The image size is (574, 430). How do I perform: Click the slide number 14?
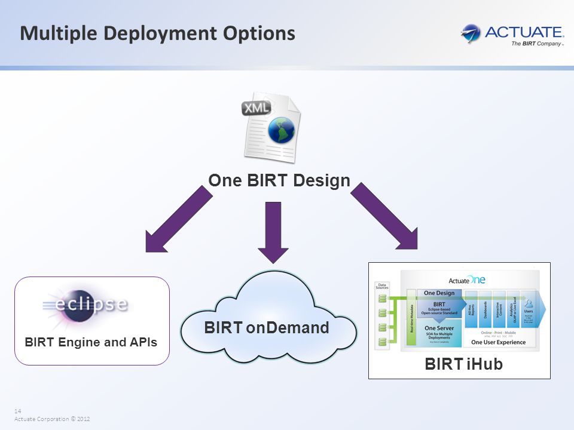[x=17, y=411]
